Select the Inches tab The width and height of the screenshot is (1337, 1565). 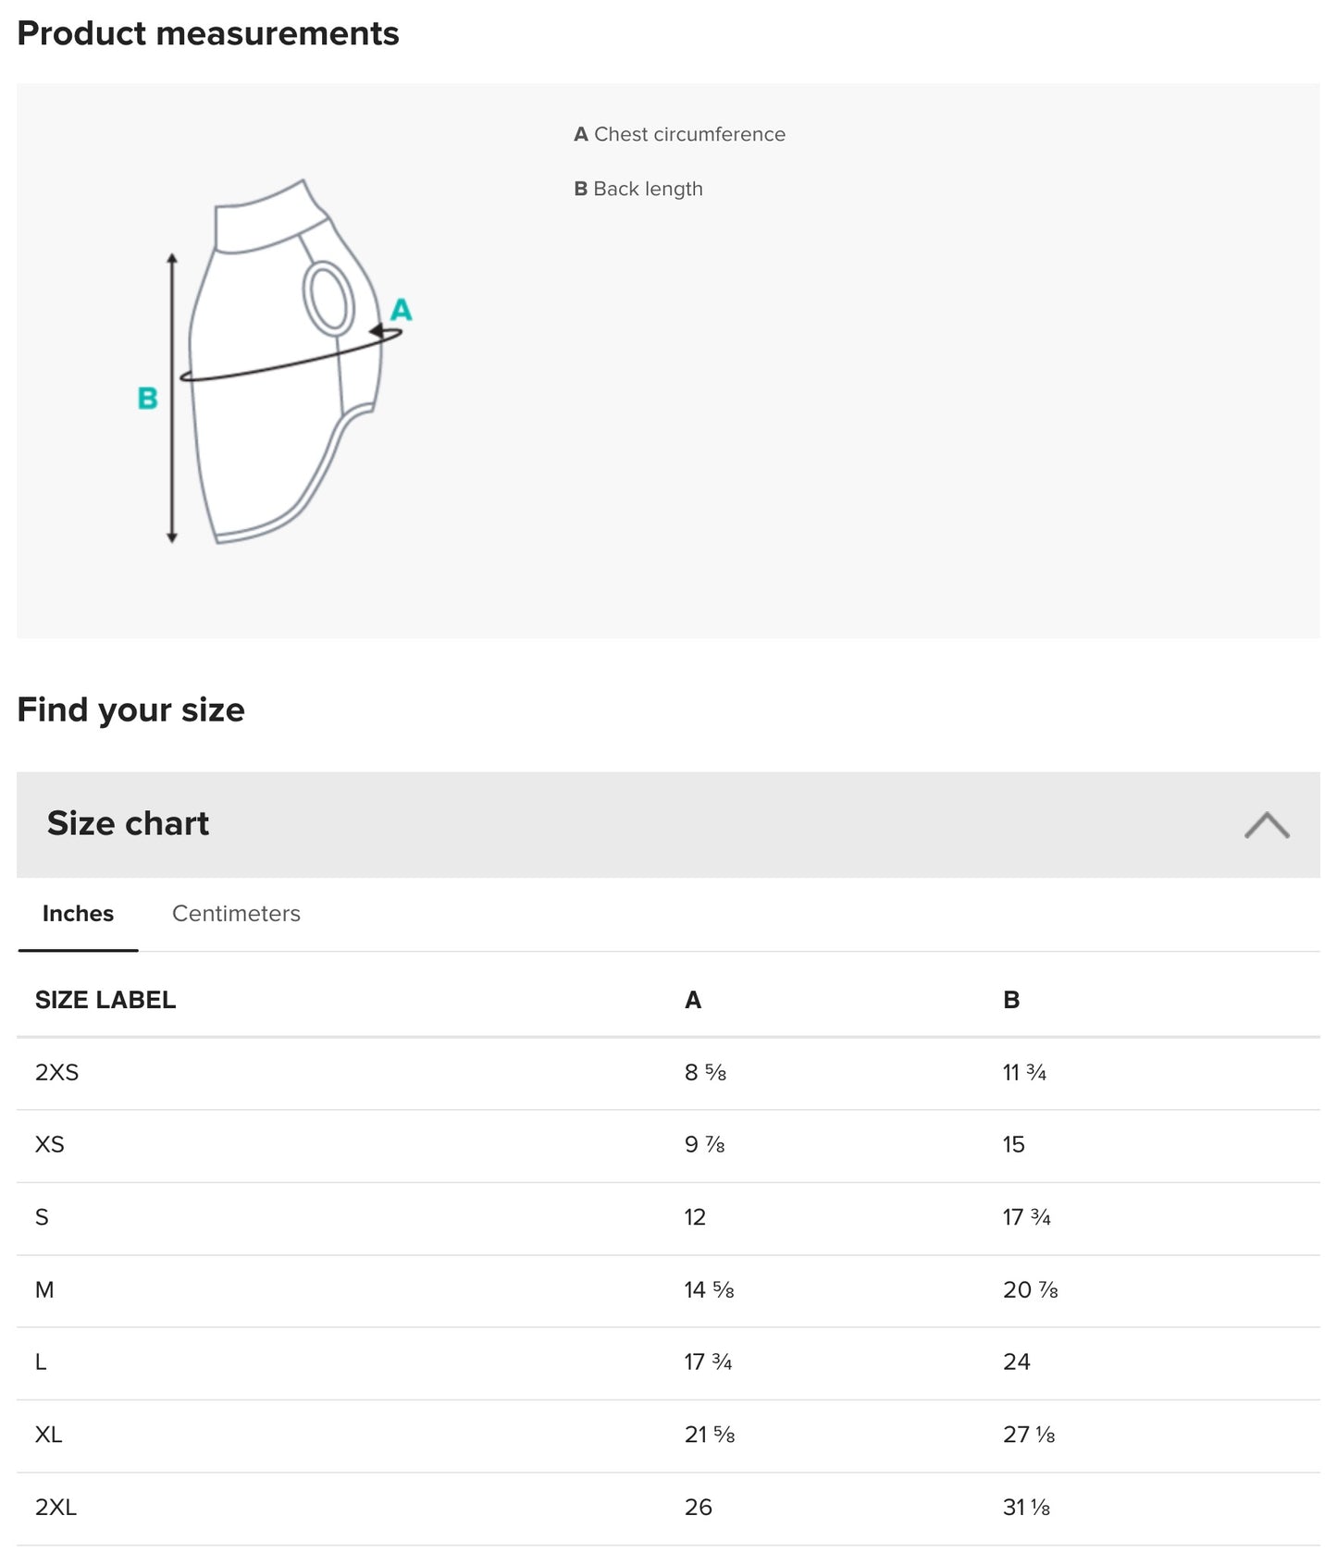click(78, 914)
